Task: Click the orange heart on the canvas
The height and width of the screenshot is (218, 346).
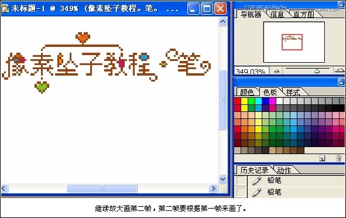Action: 83,38
